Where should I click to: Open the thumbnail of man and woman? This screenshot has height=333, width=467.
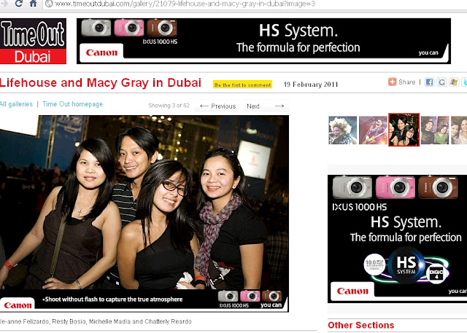pyautogui.click(x=435, y=130)
